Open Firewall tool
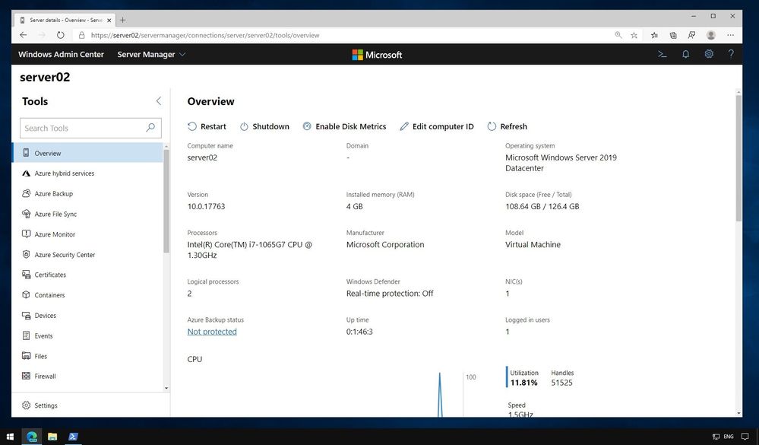The image size is (759, 445). click(x=87, y=377)
